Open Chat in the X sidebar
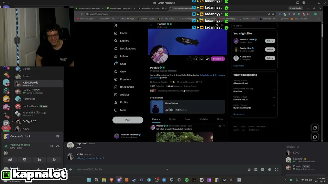The width and height of the screenshot is (328, 184). pyautogui.click(x=120, y=64)
